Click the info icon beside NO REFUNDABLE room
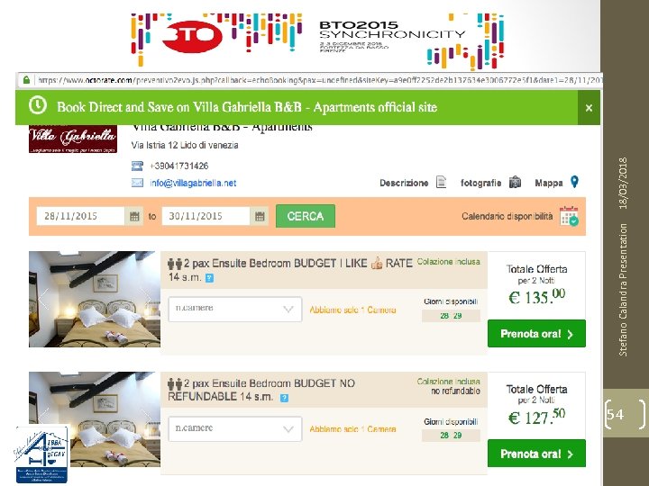This screenshot has height=486, width=649. point(286,397)
